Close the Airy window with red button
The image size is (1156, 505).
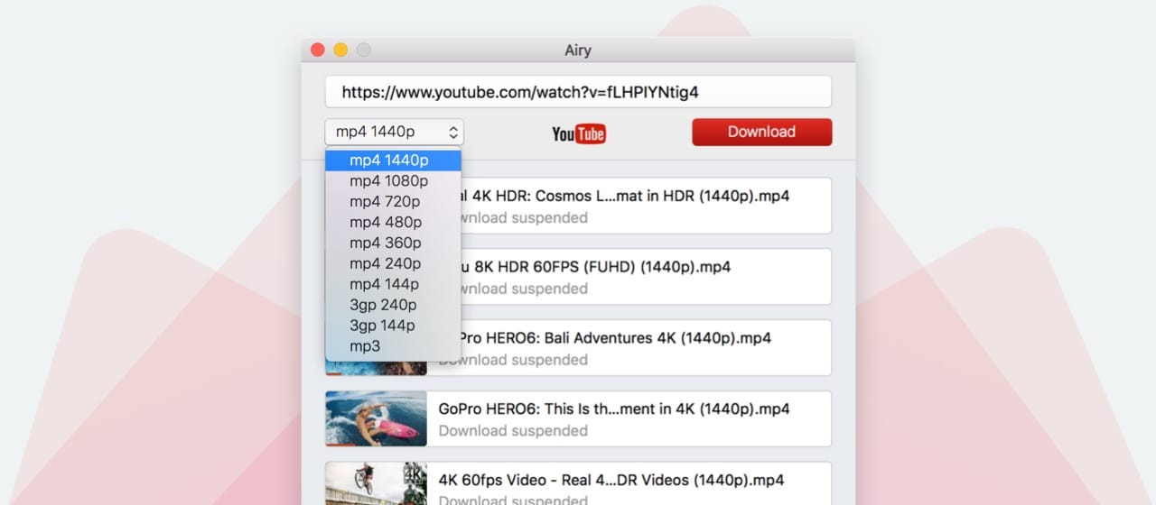(318, 50)
